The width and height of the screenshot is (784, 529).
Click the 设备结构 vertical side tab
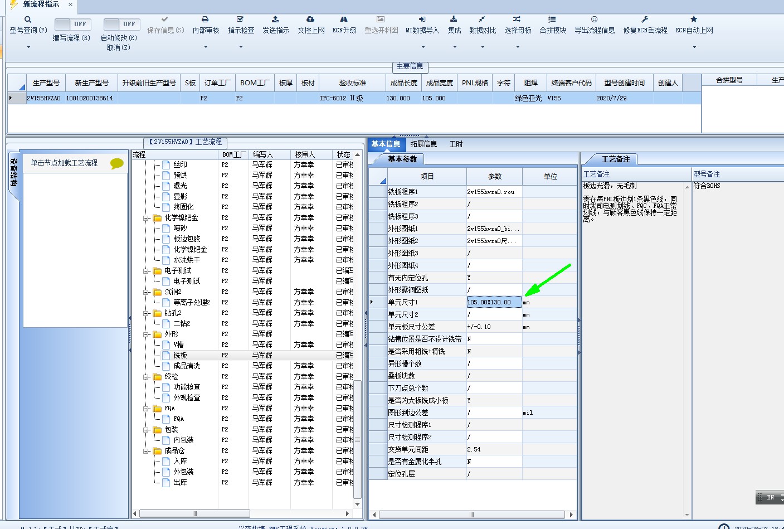[x=14, y=173]
